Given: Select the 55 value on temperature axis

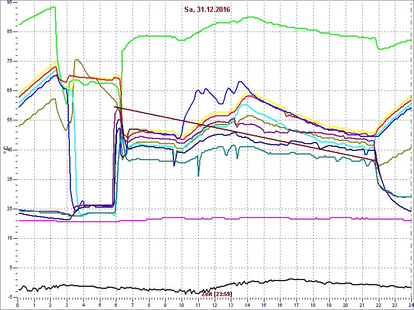Looking at the screenshot, I should click(x=9, y=120).
